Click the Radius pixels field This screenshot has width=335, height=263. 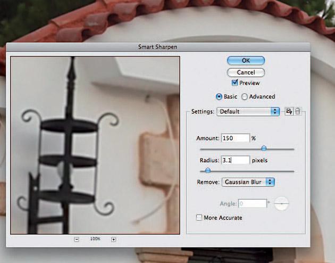[236, 160]
